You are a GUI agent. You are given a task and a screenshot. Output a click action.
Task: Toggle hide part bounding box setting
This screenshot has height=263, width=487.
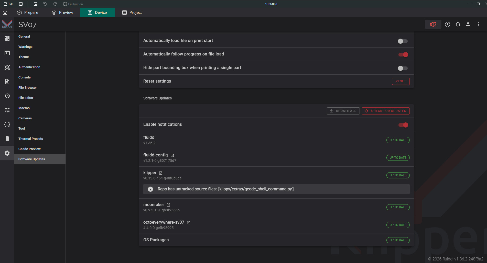[403, 68]
